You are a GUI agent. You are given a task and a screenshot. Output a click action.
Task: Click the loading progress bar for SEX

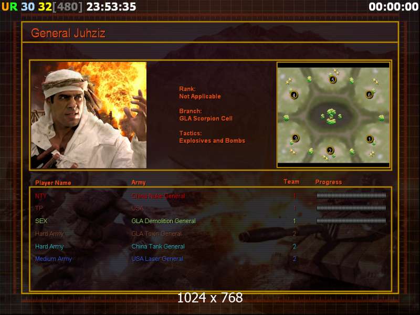click(x=351, y=220)
